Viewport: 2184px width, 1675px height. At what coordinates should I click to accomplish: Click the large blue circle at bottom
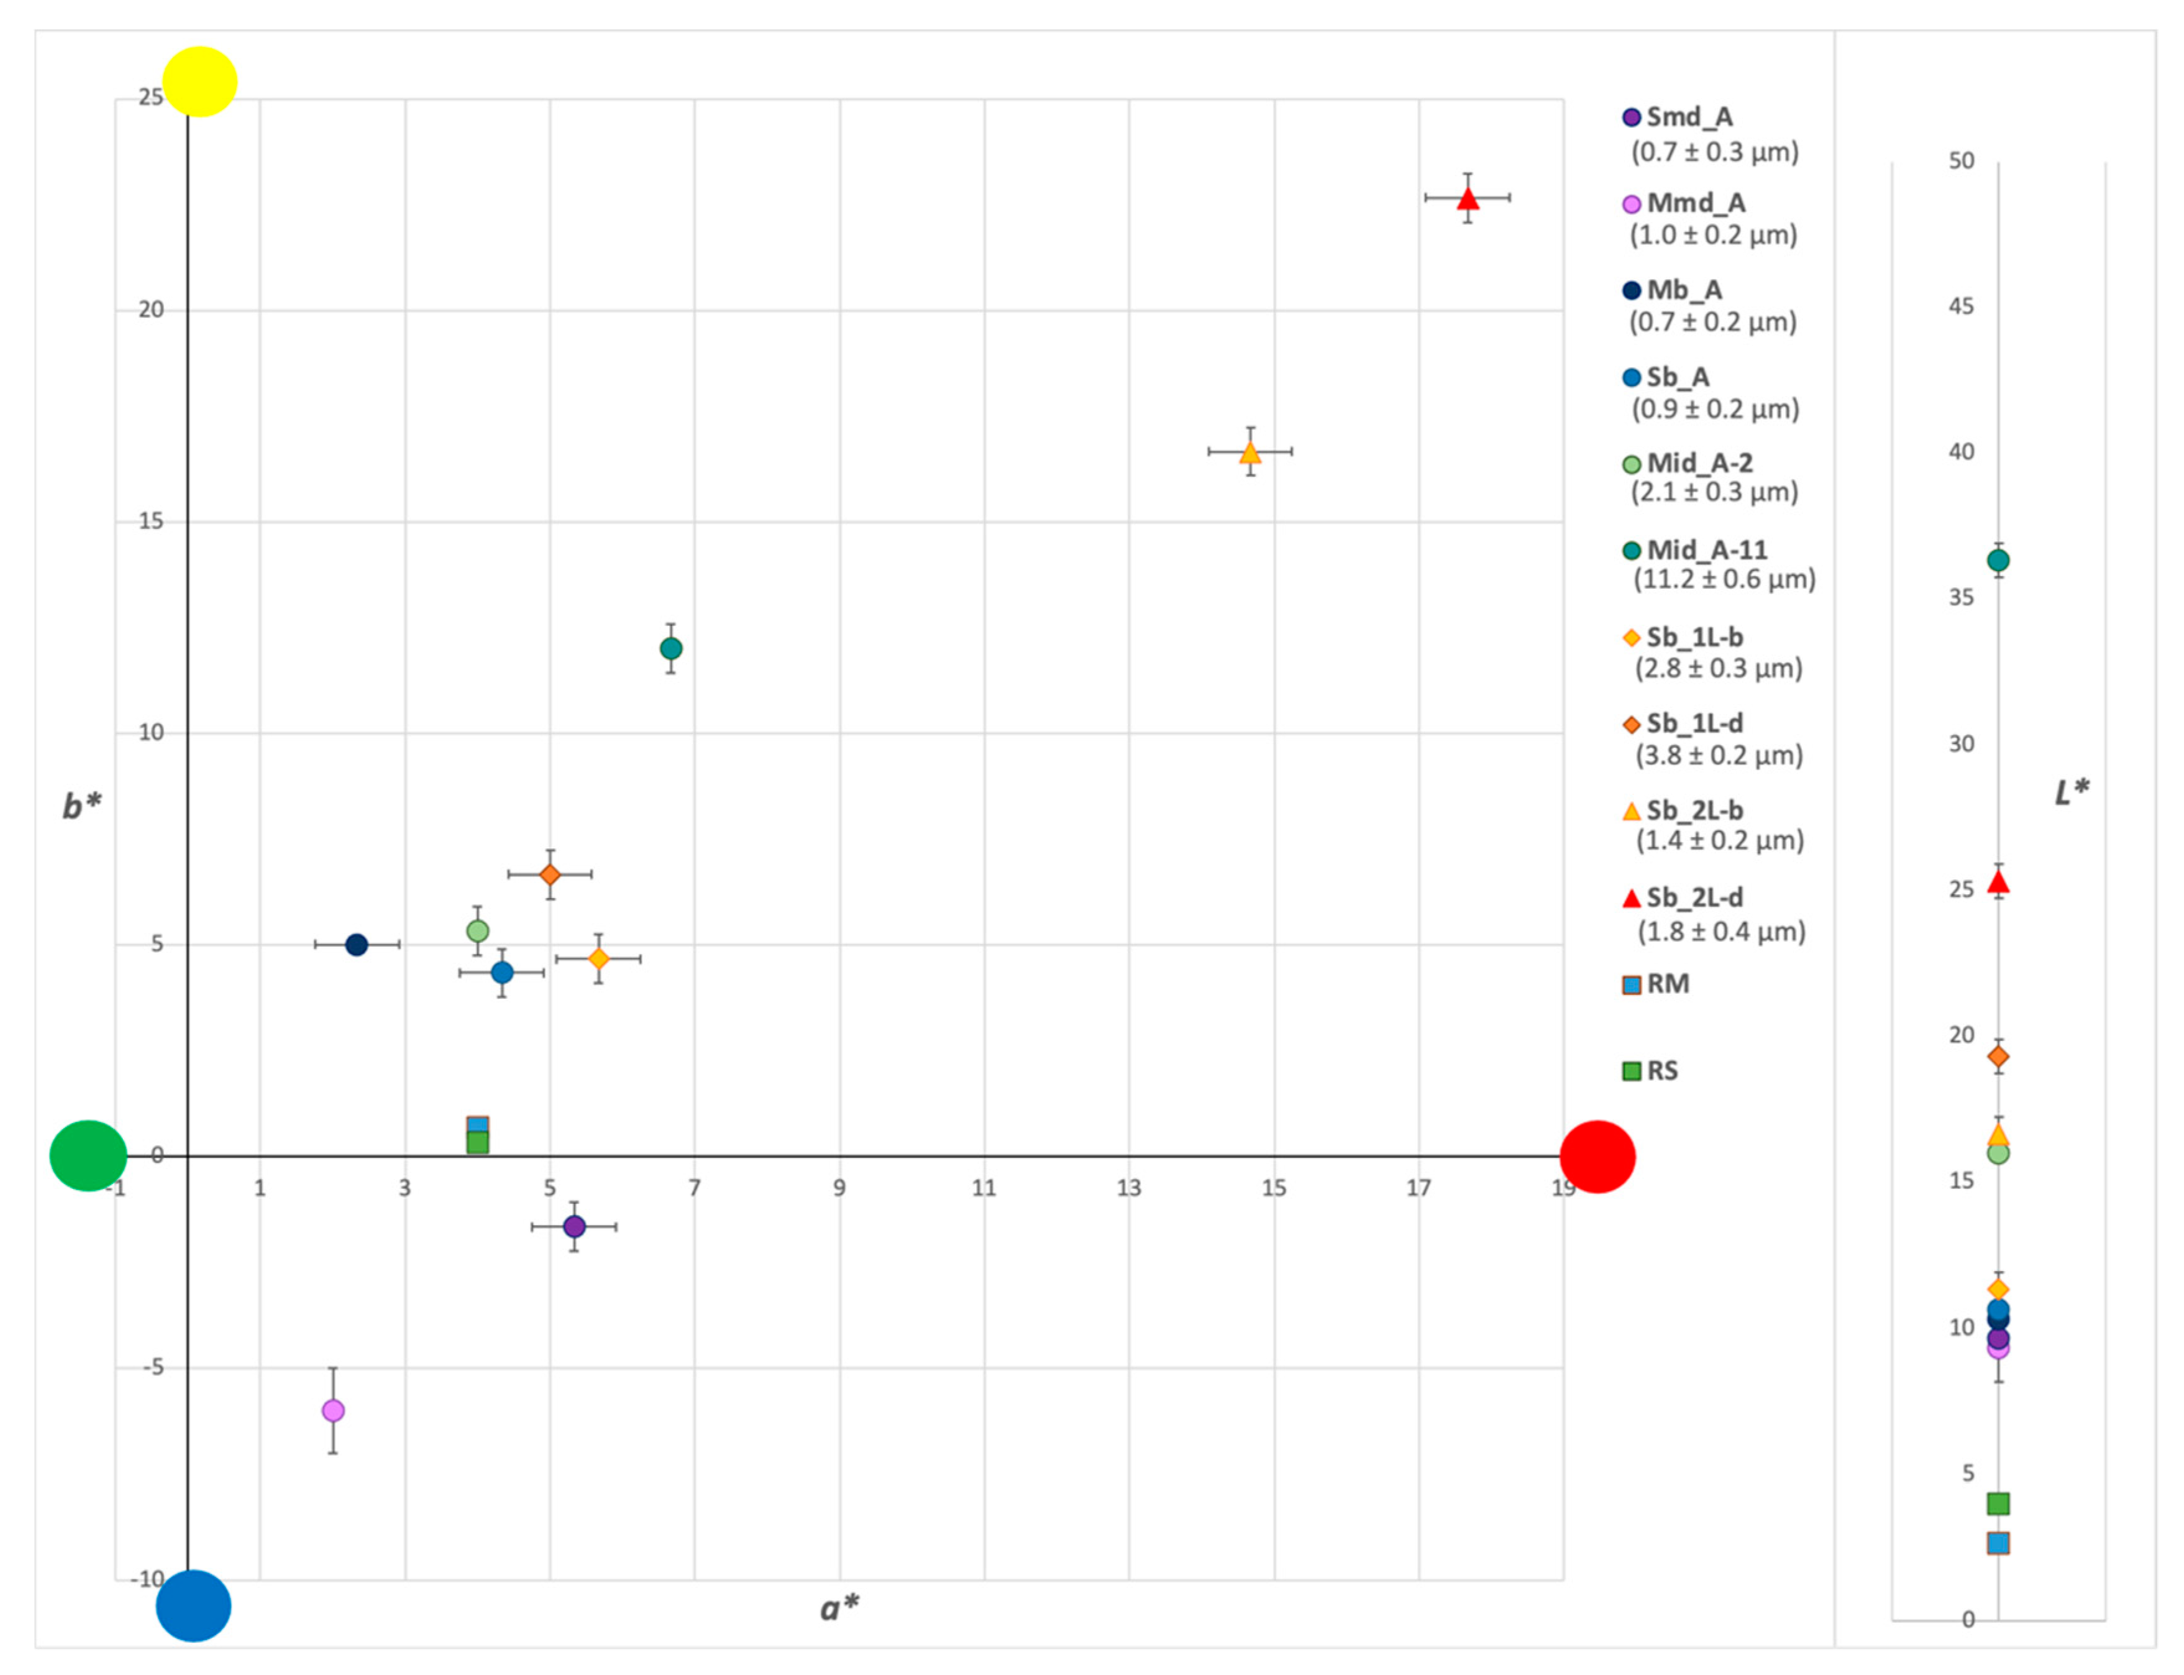193,1605
